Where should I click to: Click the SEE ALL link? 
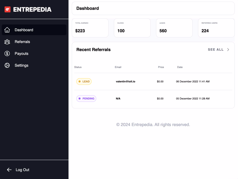click(216, 50)
